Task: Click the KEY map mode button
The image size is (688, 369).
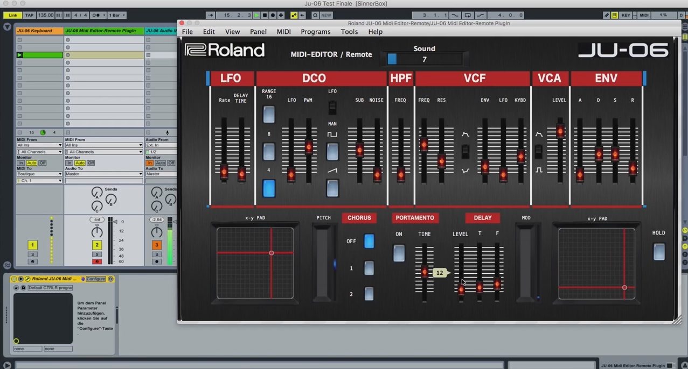Action: coord(626,15)
